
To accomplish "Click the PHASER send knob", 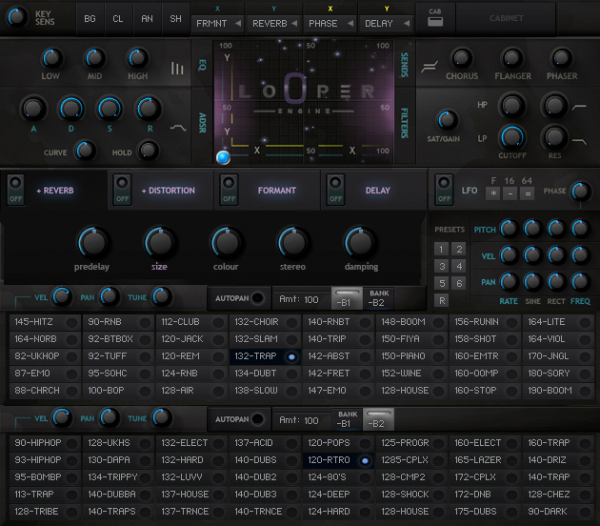I will pos(561,58).
